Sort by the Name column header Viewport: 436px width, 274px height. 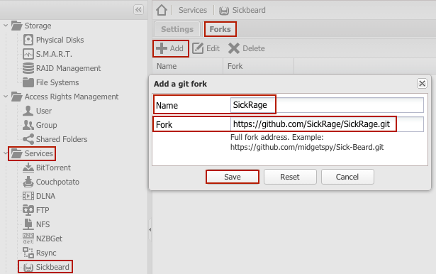188,66
